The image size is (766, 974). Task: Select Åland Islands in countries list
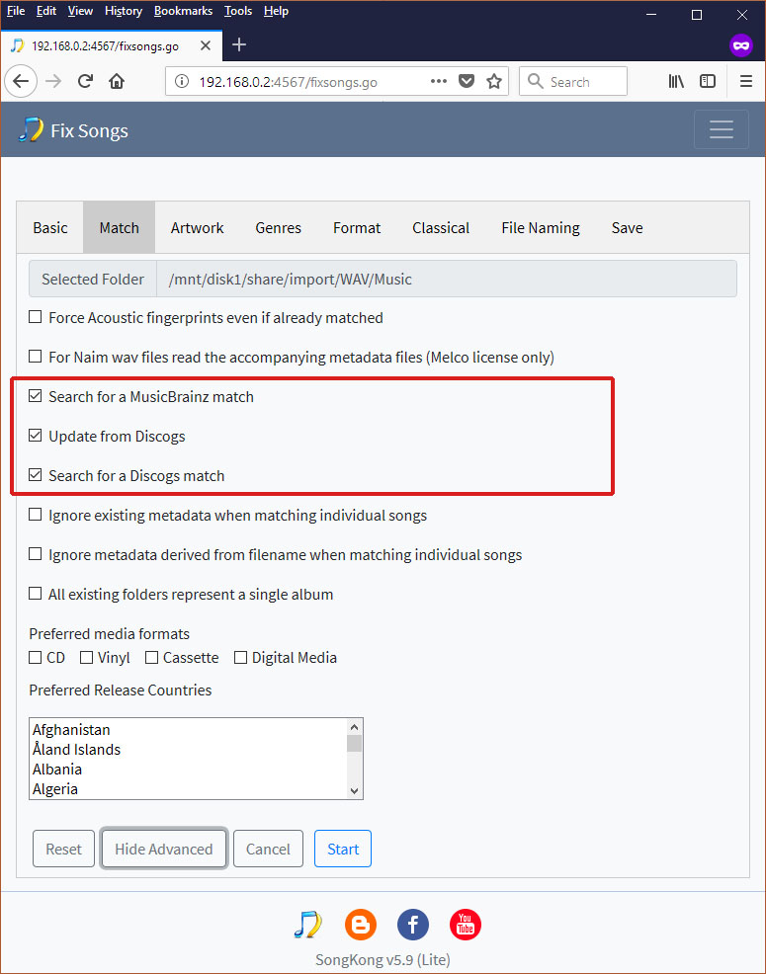click(x=189, y=749)
